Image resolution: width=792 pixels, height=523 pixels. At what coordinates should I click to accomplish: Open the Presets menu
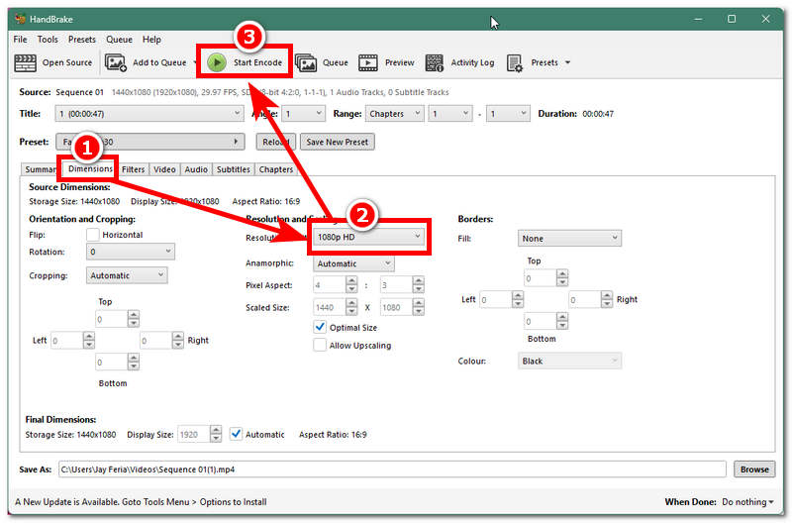coord(82,40)
